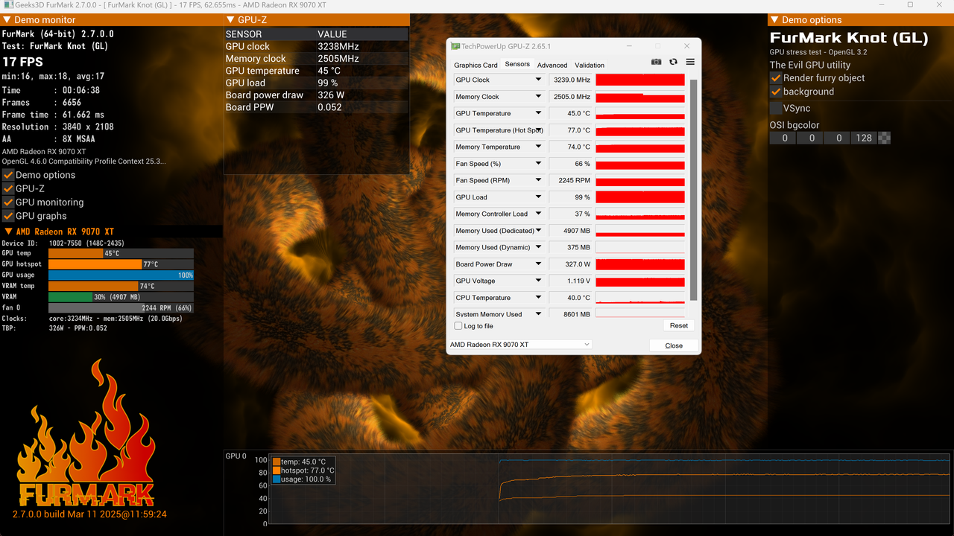The image size is (954, 536).
Task: Collapse the AMD Radeon RX 9070 XT section
Action: pyautogui.click(x=8, y=232)
